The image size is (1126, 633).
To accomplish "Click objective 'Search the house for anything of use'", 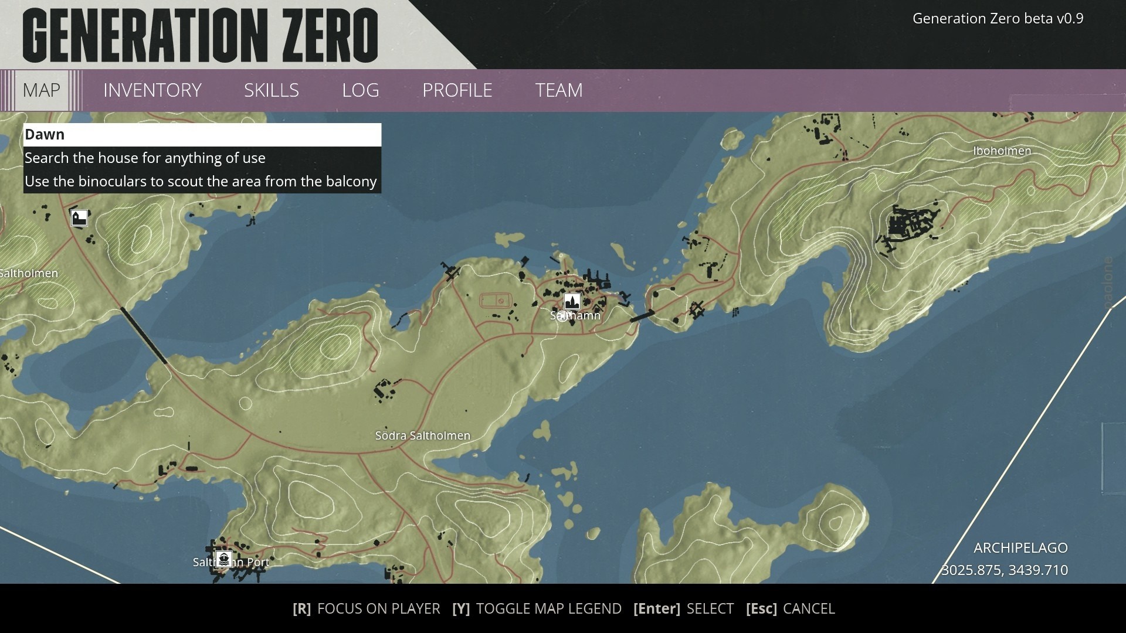I will pos(202,158).
